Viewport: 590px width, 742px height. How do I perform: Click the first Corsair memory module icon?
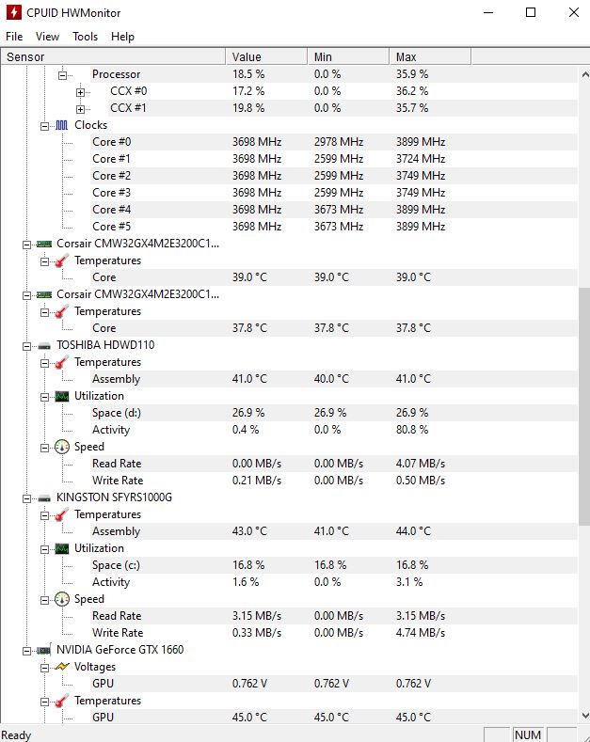click(x=44, y=245)
